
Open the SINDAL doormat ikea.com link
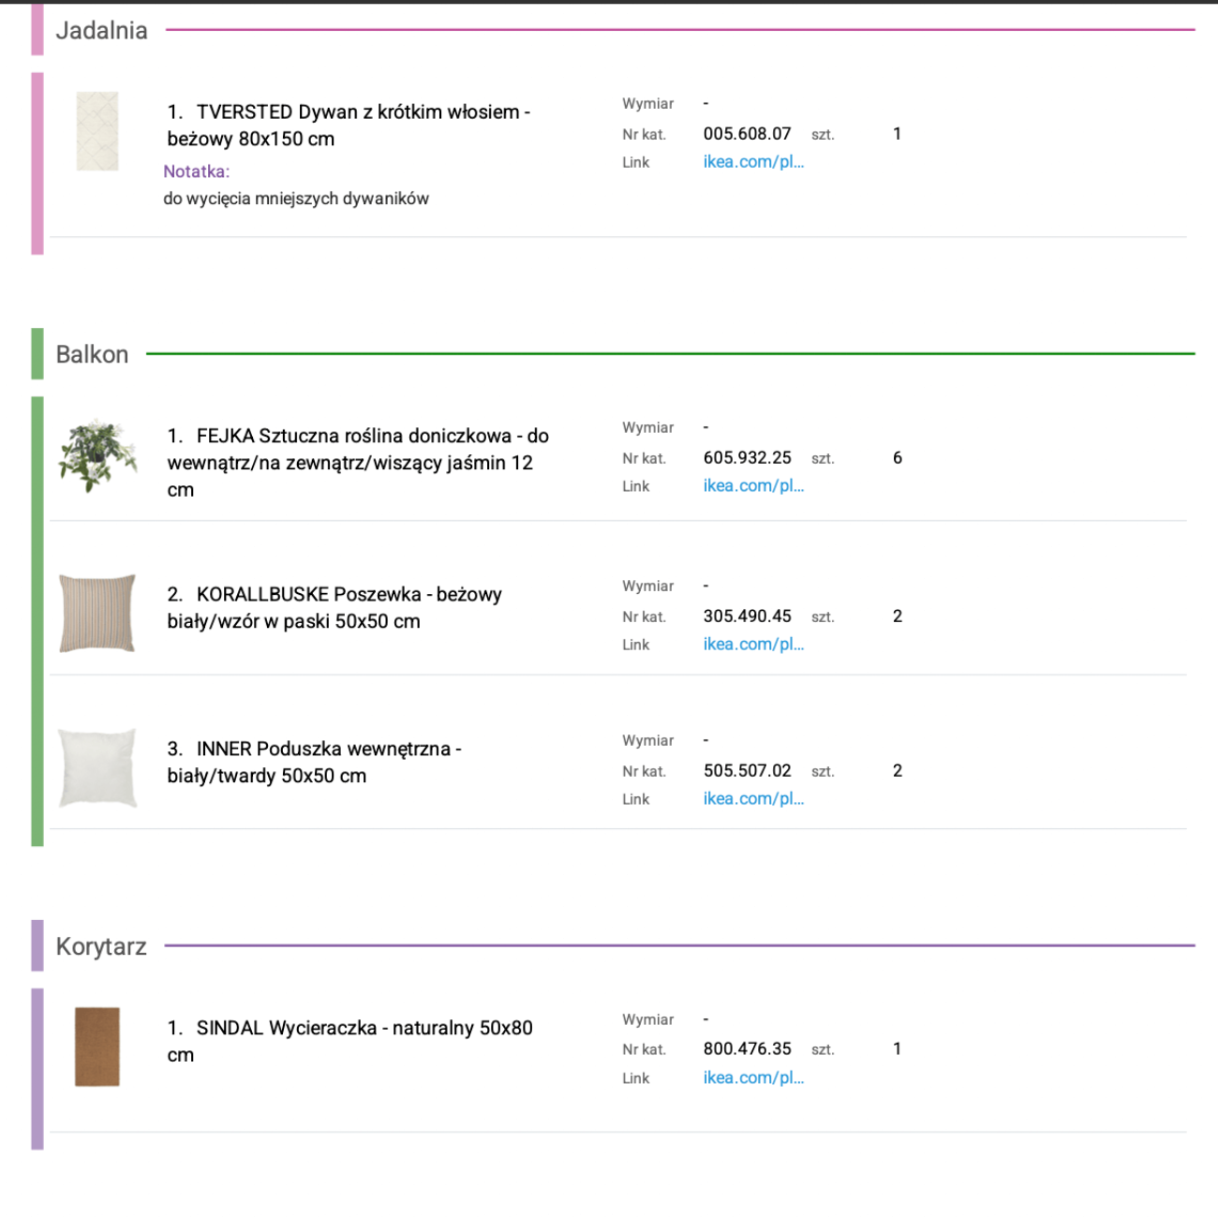tap(753, 1078)
